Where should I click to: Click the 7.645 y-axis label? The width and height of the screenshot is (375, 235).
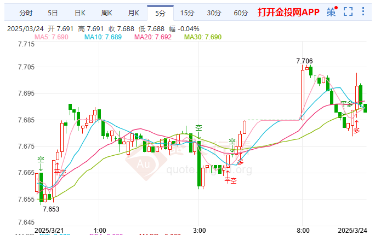(x=26, y=222)
